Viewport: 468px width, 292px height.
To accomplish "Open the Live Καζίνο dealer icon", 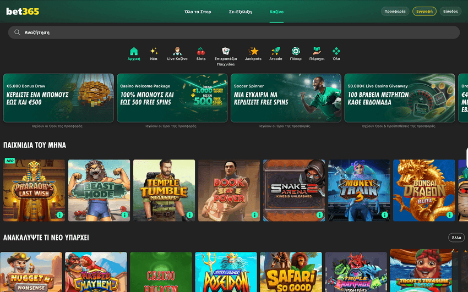I will pos(177,51).
